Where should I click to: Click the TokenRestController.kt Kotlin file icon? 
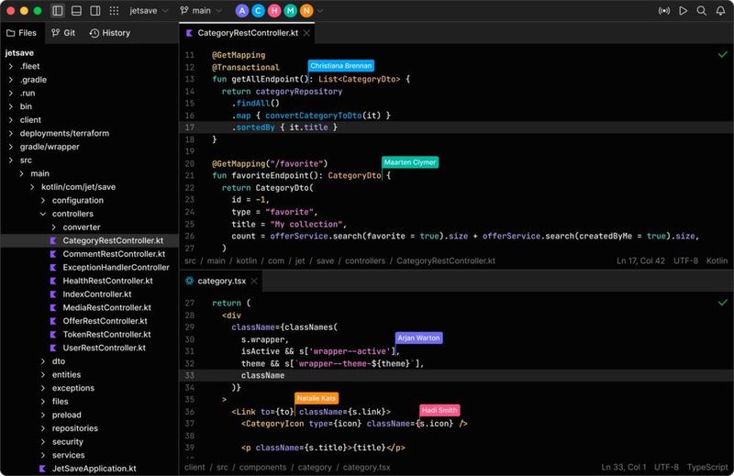[x=53, y=335]
